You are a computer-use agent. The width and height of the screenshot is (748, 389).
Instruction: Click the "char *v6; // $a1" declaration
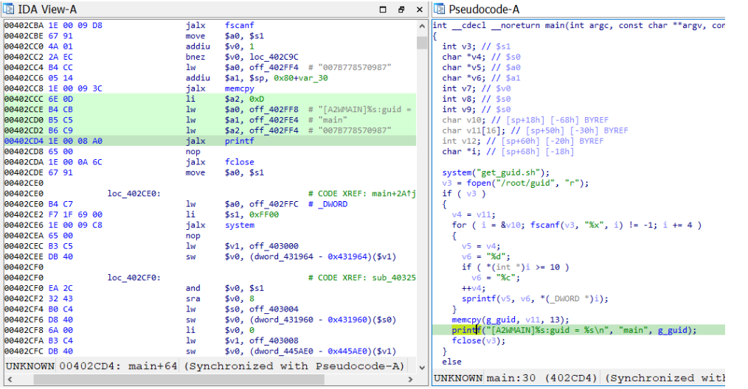click(x=482, y=77)
